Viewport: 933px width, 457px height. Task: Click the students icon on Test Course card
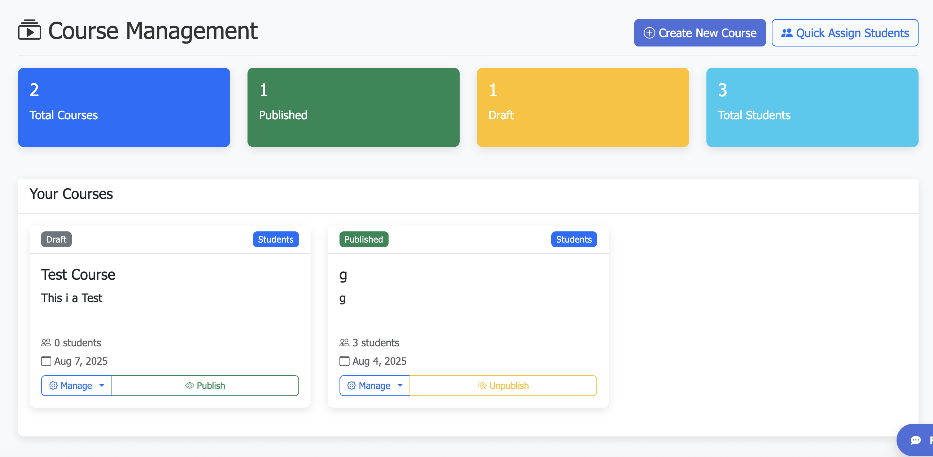[x=46, y=342]
